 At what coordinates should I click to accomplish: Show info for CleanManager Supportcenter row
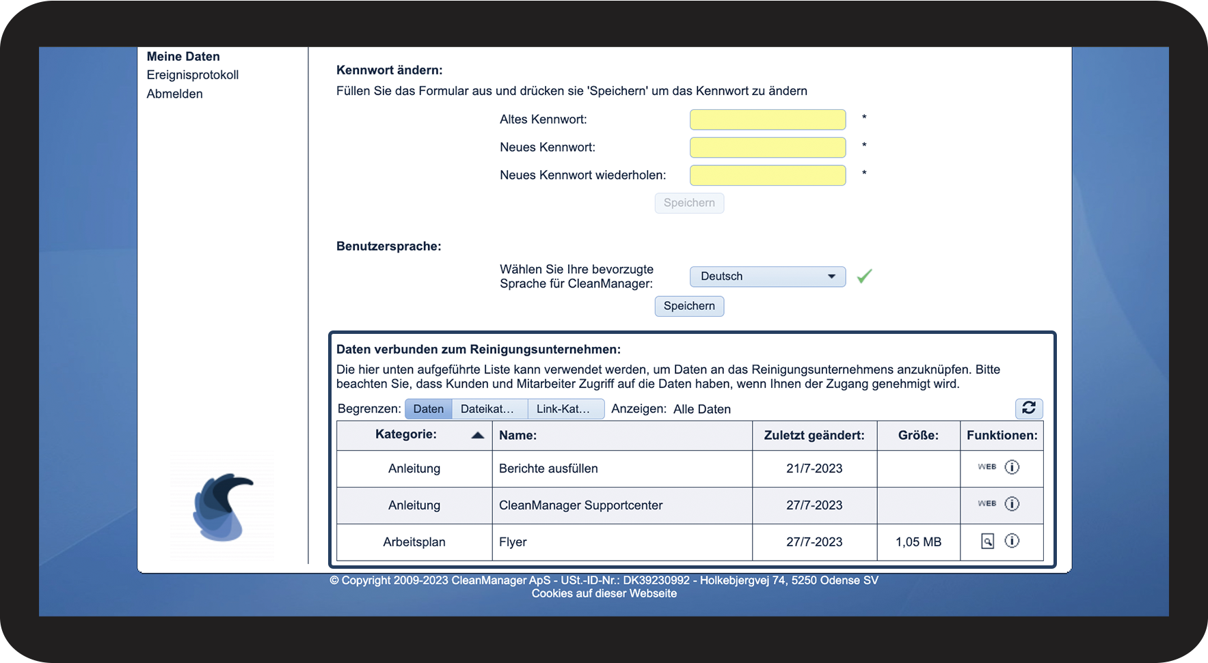[x=1012, y=504]
